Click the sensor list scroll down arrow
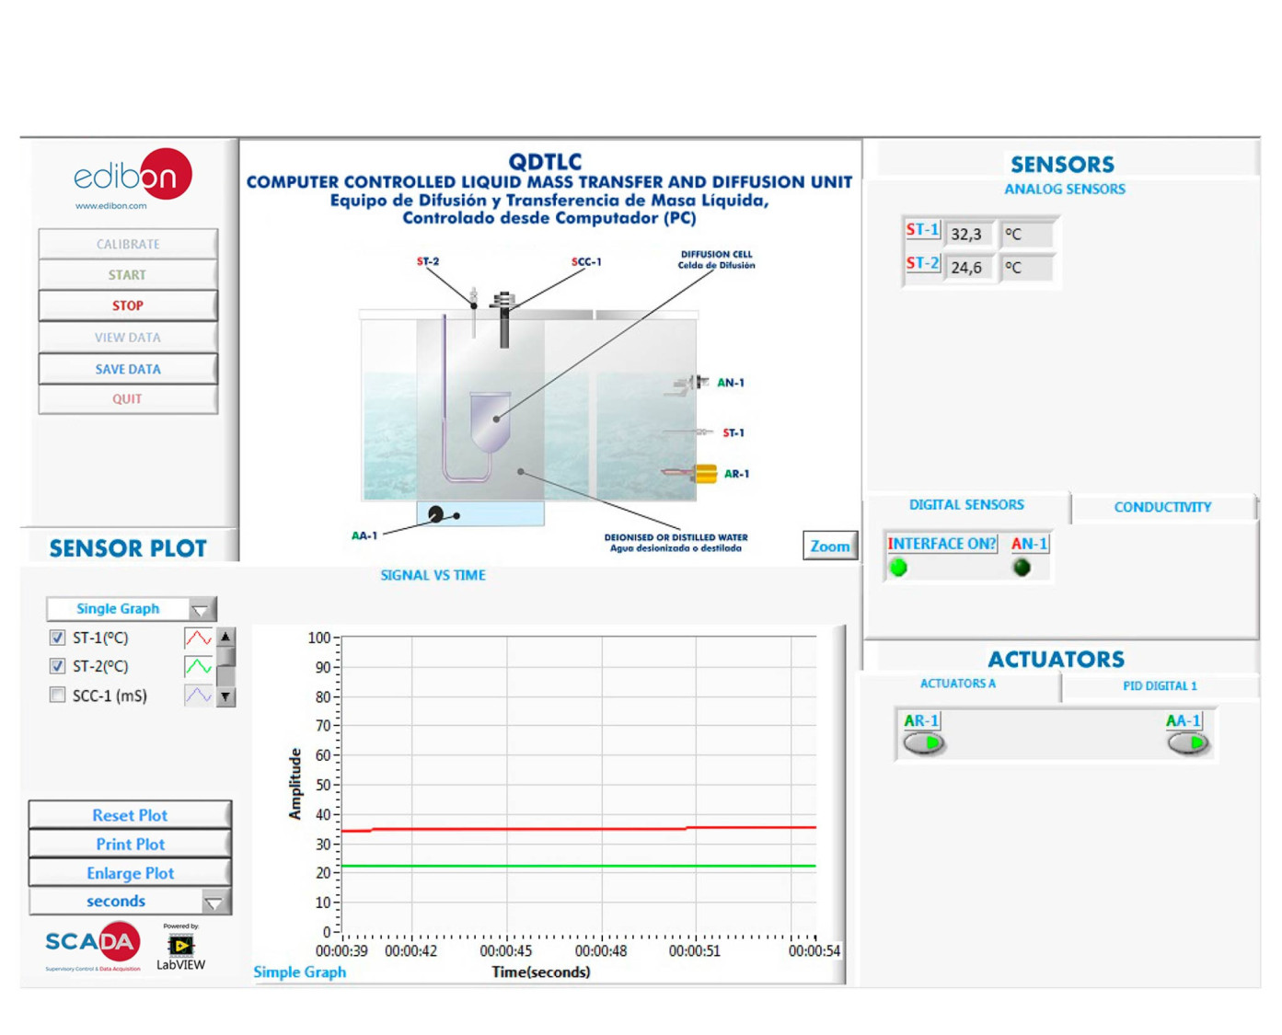 pyautogui.click(x=225, y=696)
